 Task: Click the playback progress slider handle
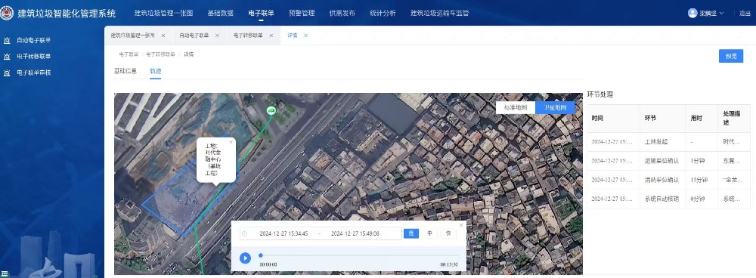(x=261, y=255)
